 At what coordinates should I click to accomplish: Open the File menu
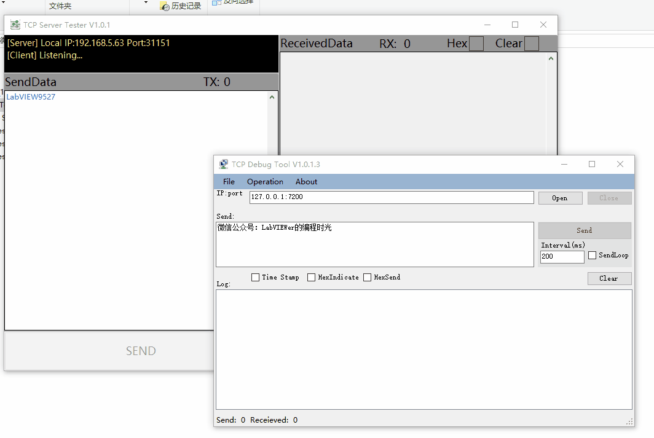[x=228, y=181]
